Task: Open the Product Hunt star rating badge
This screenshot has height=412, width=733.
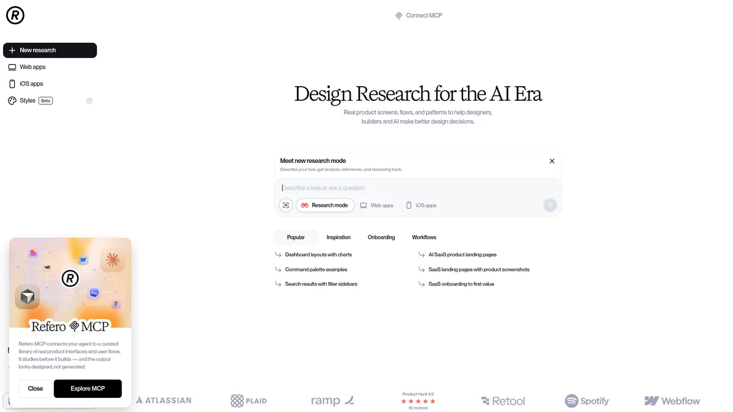Action: pos(418,400)
